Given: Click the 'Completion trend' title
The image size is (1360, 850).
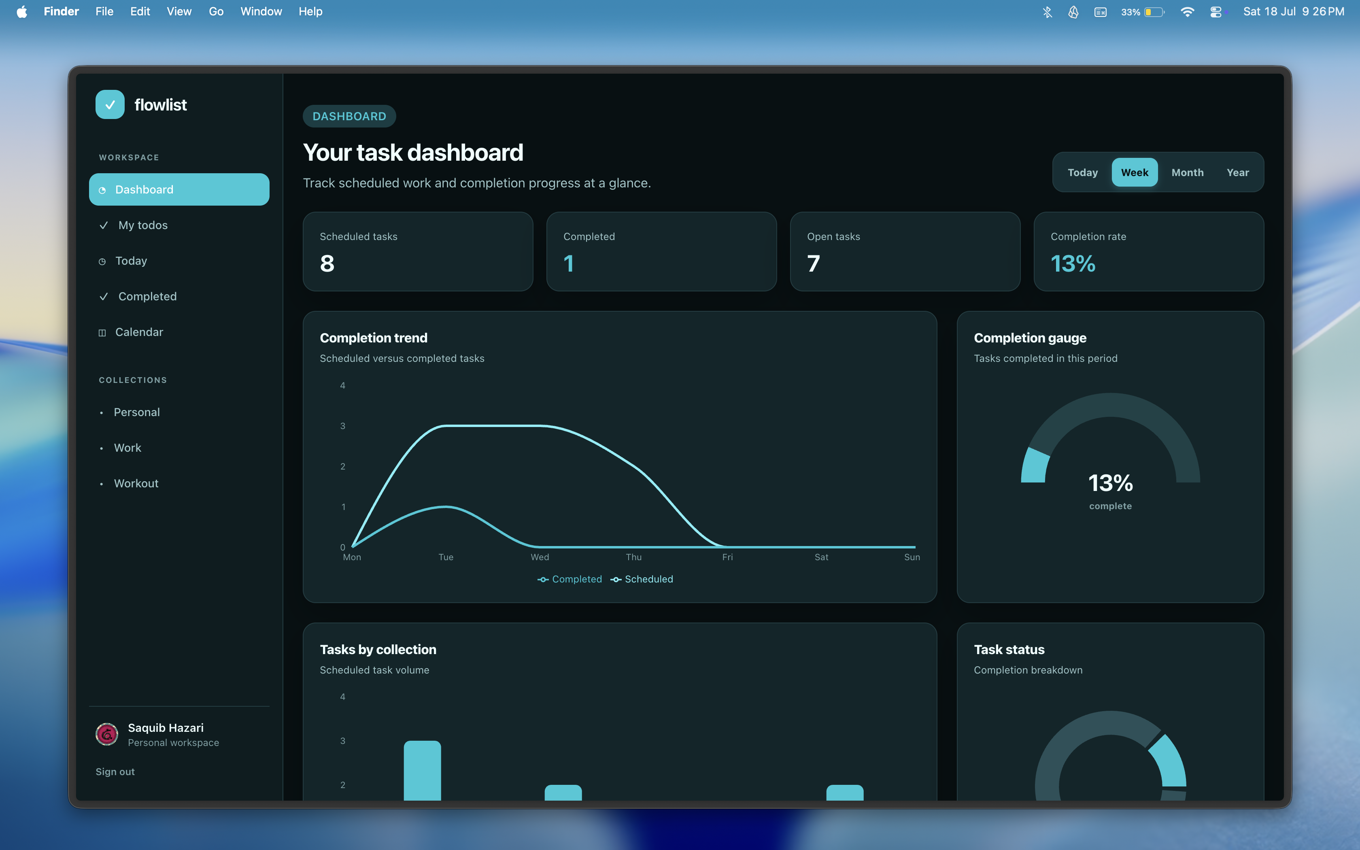Looking at the screenshot, I should point(374,338).
